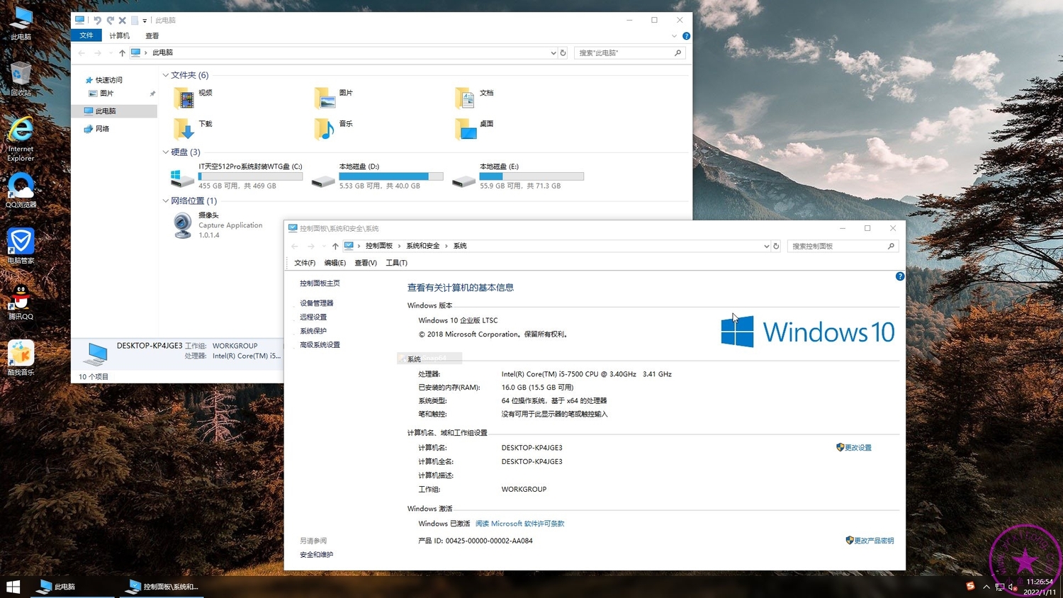This screenshot has width=1063, height=598.
Task: Open 电脑管家 desktop shortcut
Action: point(21,246)
